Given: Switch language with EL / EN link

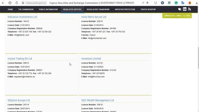Looking at the screenshot, I should pyautogui.click(x=186, y=16).
